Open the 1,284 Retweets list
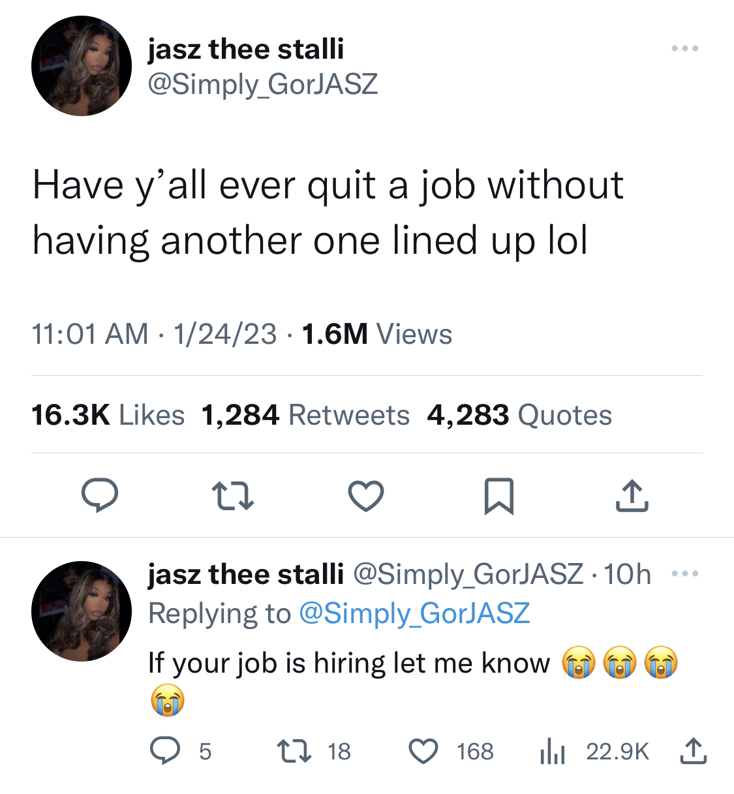This screenshot has width=734, height=794. coord(305,415)
